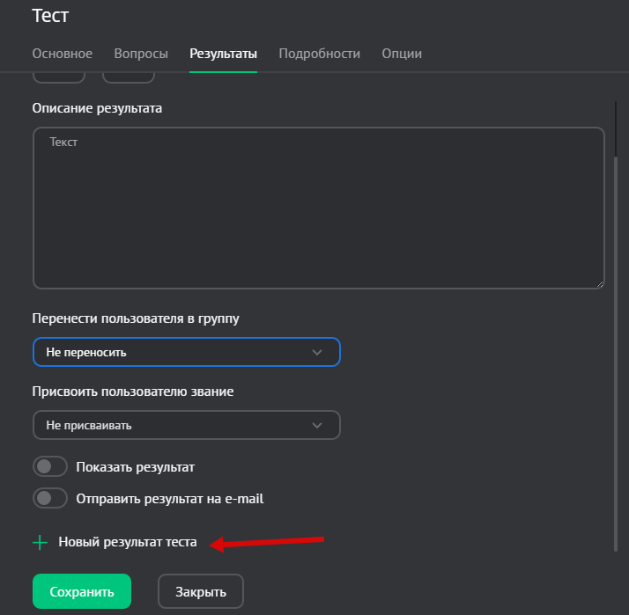
Task: Toggle 'Отправить результат на e-mail' switch
Action: tap(50, 499)
